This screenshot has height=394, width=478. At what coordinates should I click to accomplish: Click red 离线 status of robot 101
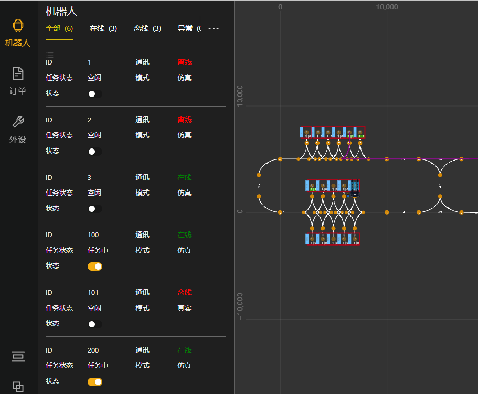[185, 292]
